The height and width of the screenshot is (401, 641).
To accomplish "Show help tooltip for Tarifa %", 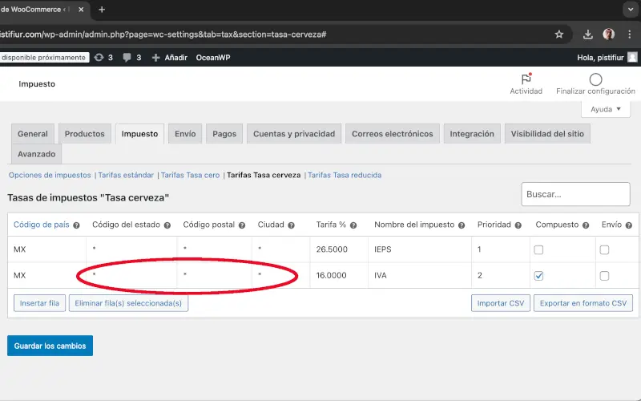I will point(353,225).
